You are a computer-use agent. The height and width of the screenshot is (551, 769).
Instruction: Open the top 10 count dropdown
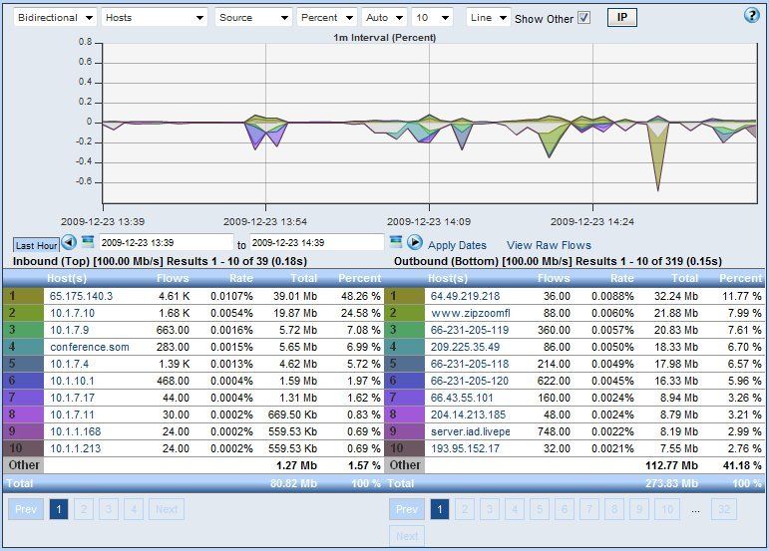(x=432, y=18)
